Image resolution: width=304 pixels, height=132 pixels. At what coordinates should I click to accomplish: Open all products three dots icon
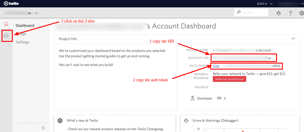(x=6, y=36)
